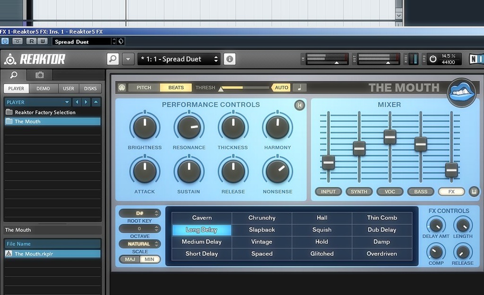Open the PLAYER folder dropdown

click(x=38, y=102)
